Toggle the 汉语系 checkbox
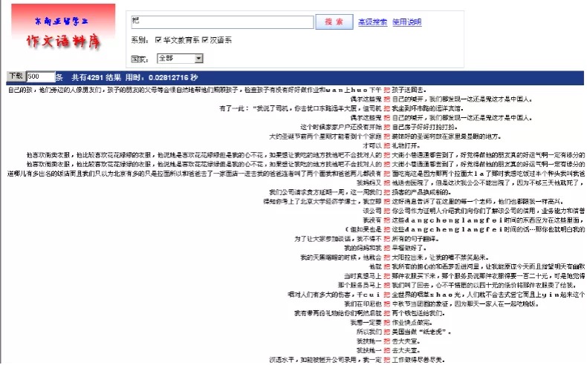Screen dimensions: 587x365 point(206,40)
